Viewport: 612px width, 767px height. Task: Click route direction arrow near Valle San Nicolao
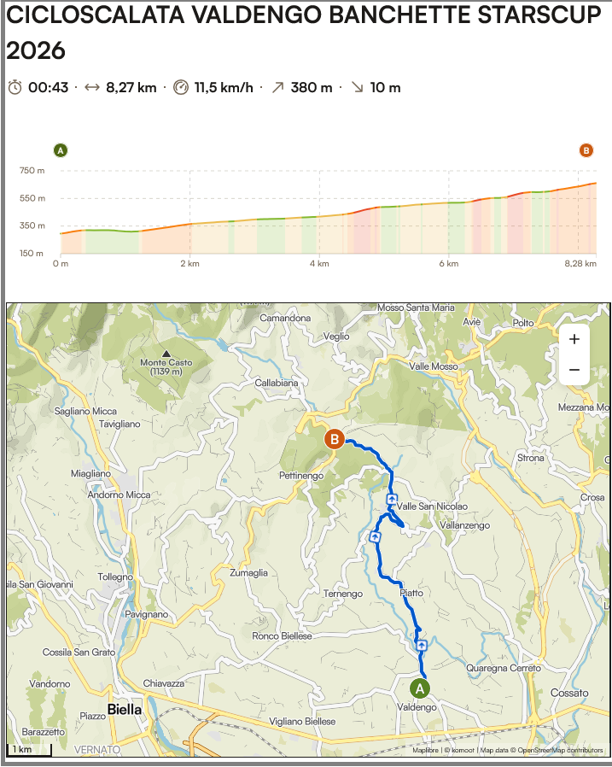point(392,499)
